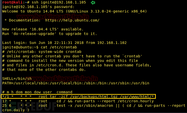Image resolution: width=187 pixels, height=113 pixels.
Task: Click the cat /etc/crontab command
Action: 59,47
